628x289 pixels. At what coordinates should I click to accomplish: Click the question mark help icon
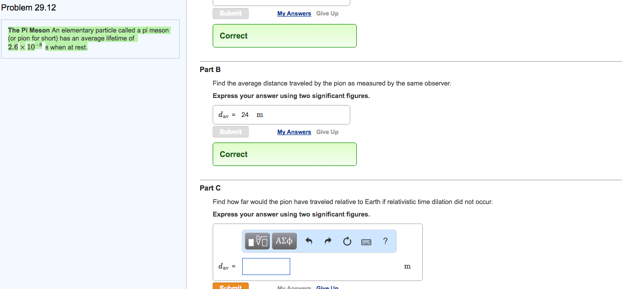385,241
